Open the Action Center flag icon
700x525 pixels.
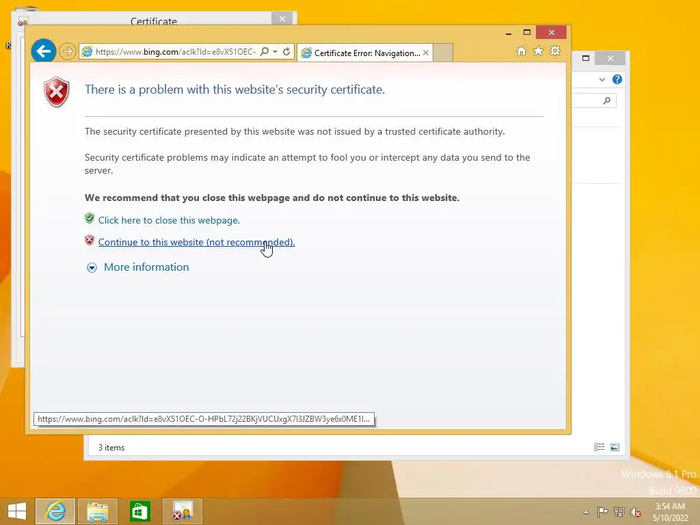pos(602,511)
